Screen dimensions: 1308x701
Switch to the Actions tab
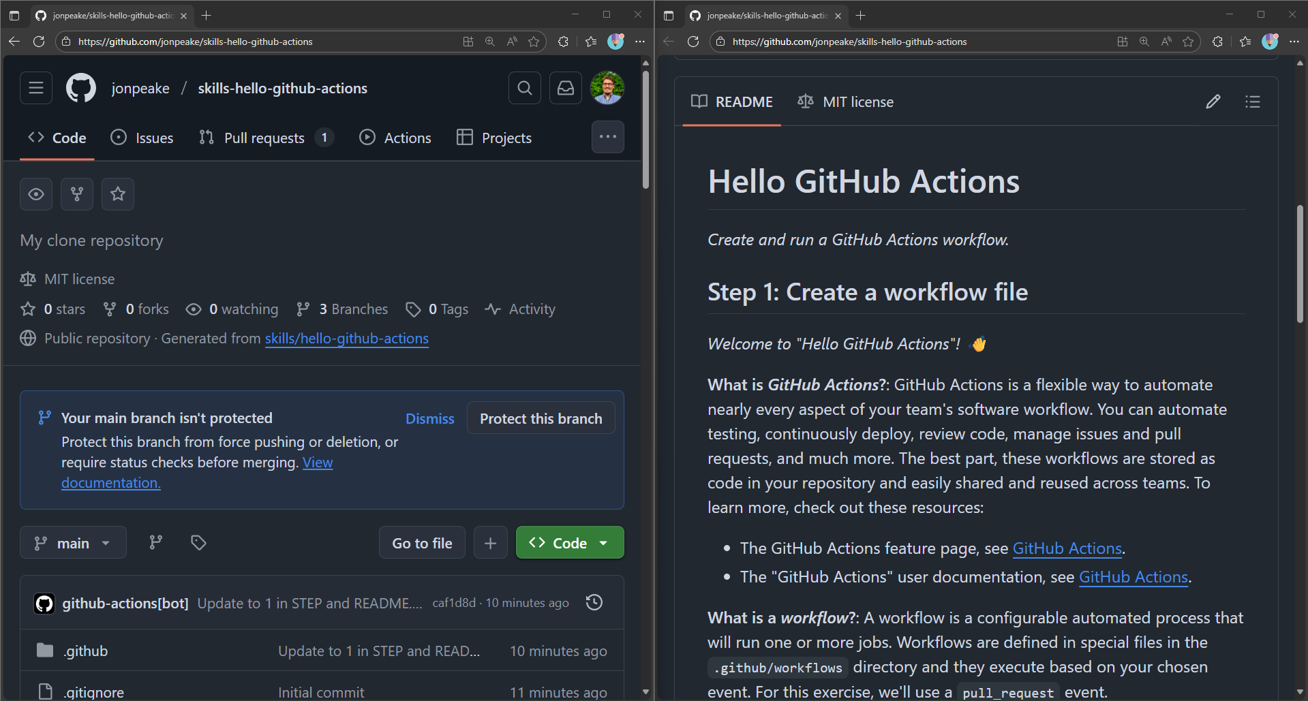(x=395, y=138)
